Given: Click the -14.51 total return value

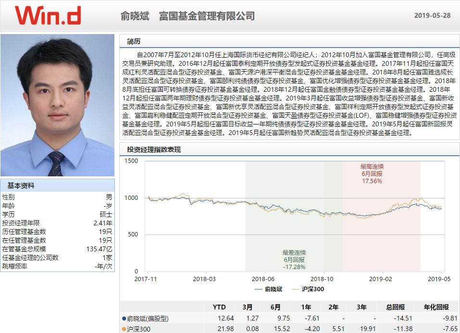Looking at the screenshot, I should click(x=403, y=318).
